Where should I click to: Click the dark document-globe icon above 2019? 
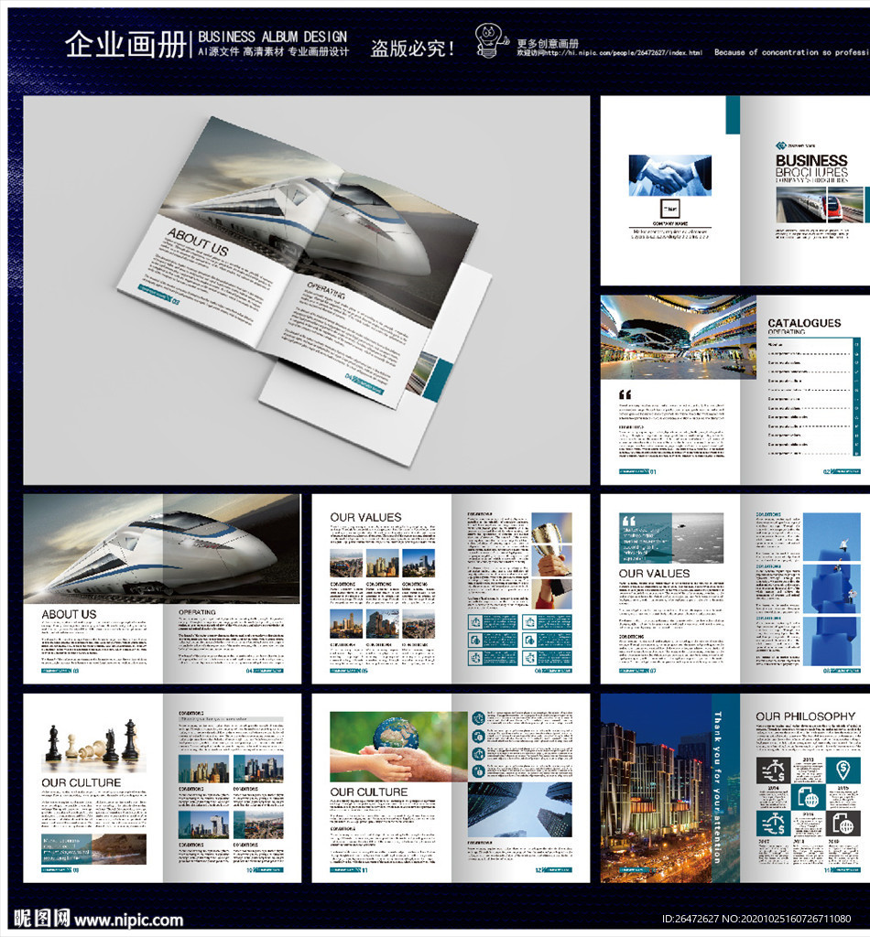pyautogui.click(x=843, y=824)
